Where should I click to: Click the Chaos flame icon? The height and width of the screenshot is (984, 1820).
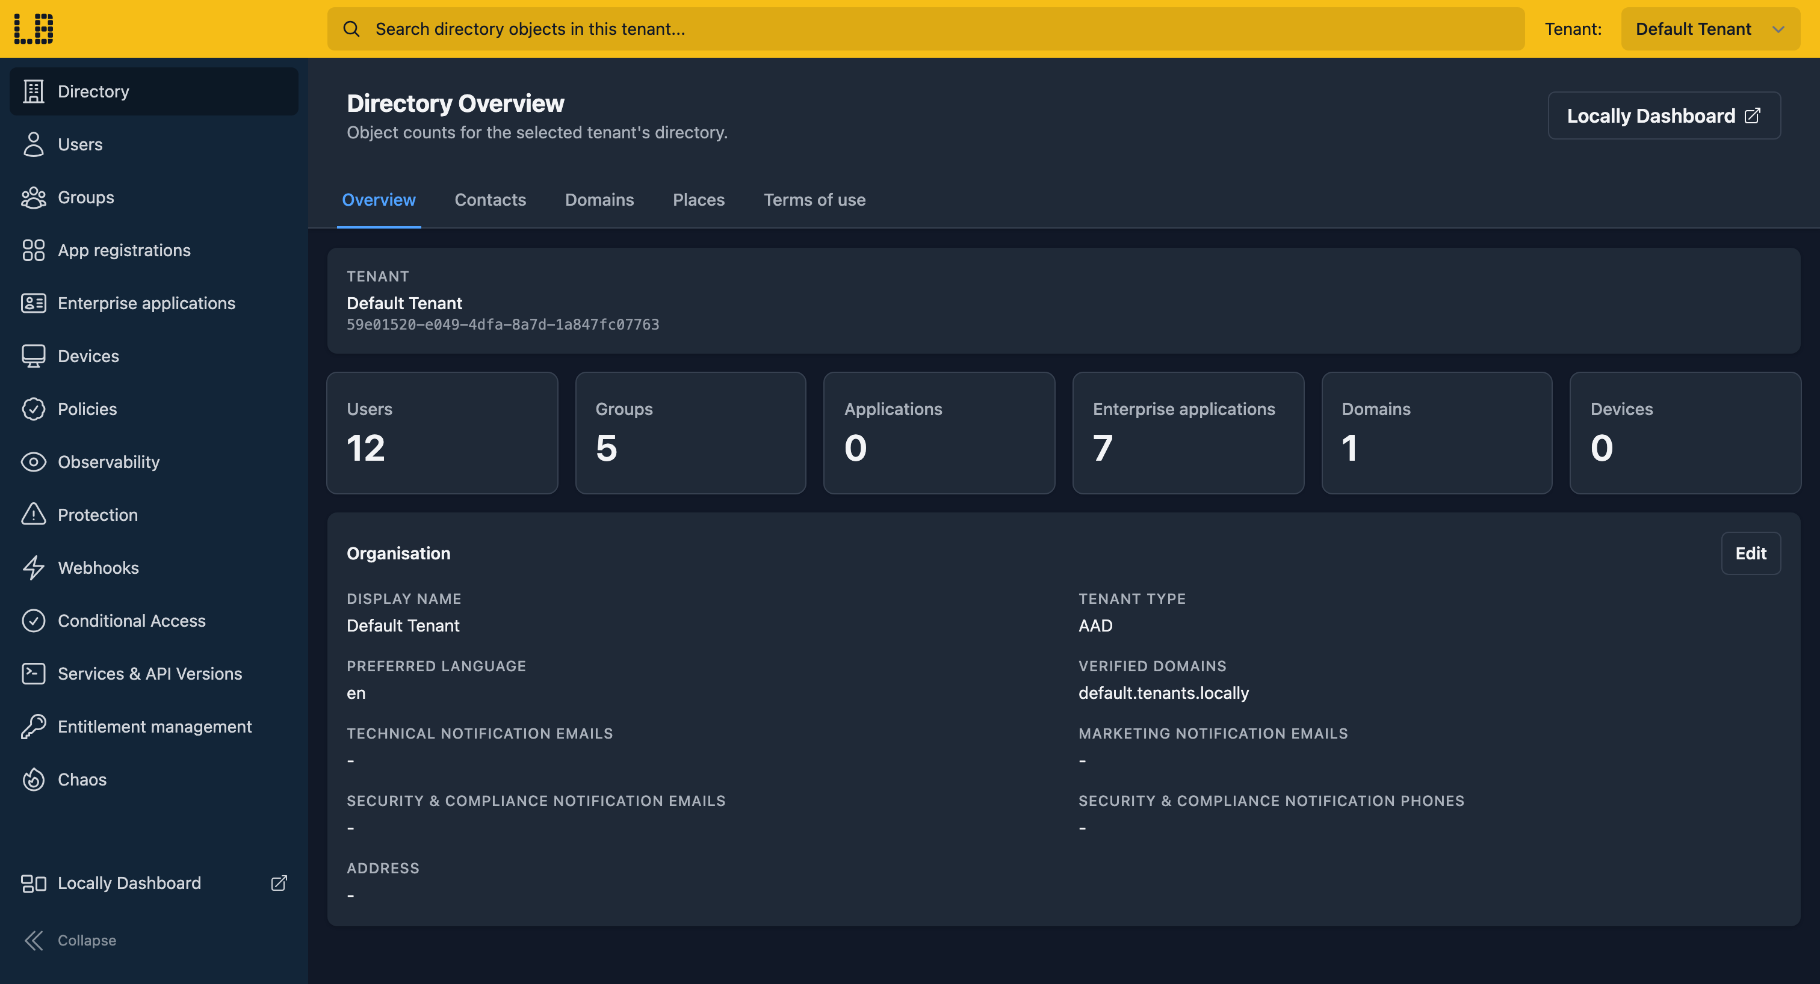tap(33, 780)
